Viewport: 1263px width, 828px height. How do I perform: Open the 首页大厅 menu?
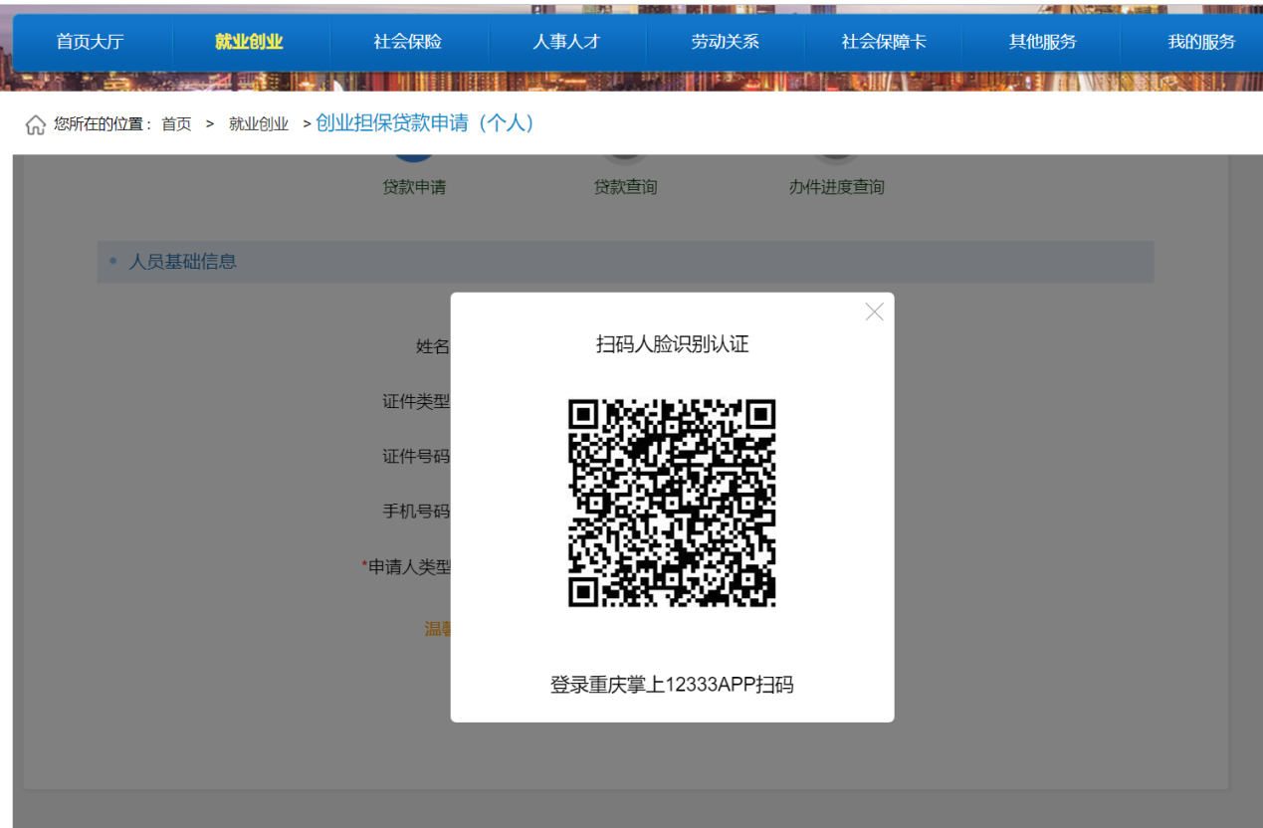[x=90, y=42]
